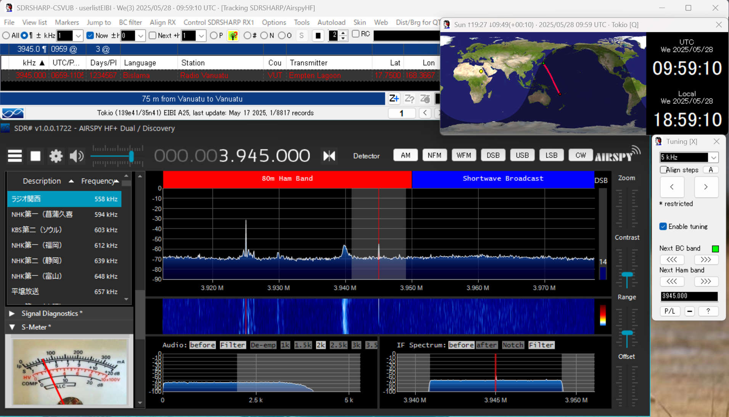Click the blue wave logo icon
Screen dimensions: 729x417
(13, 113)
